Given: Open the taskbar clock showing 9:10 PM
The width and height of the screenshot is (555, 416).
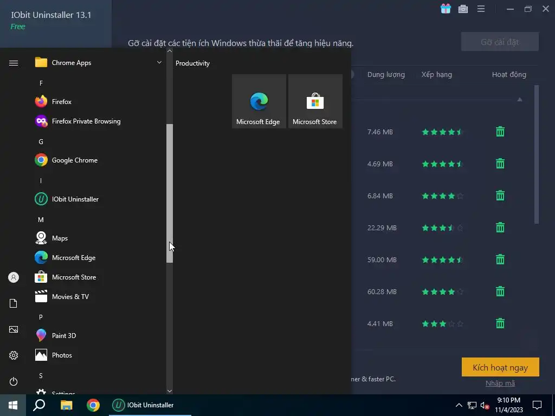Looking at the screenshot, I should pos(508,405).
